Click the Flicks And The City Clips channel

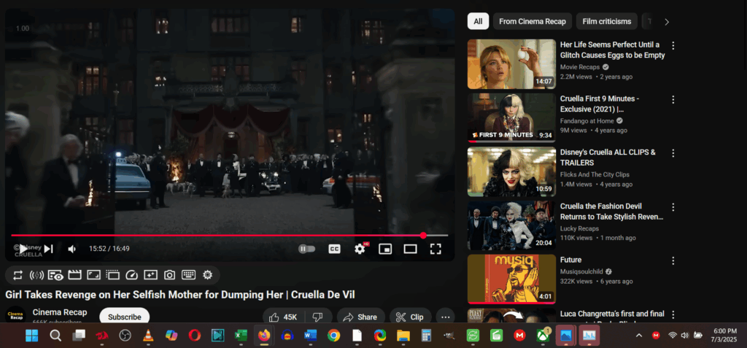pyautogui.click(x=595, y=174)
